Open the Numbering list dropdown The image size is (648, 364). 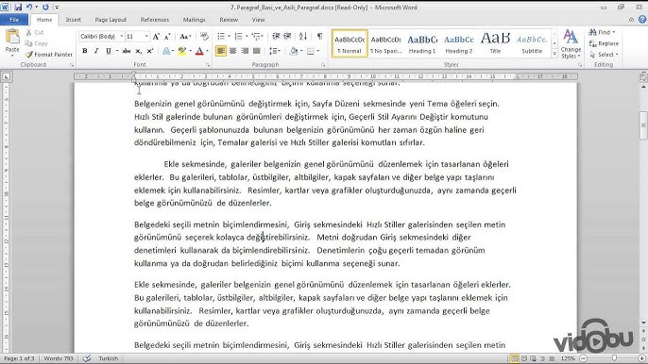247,37
